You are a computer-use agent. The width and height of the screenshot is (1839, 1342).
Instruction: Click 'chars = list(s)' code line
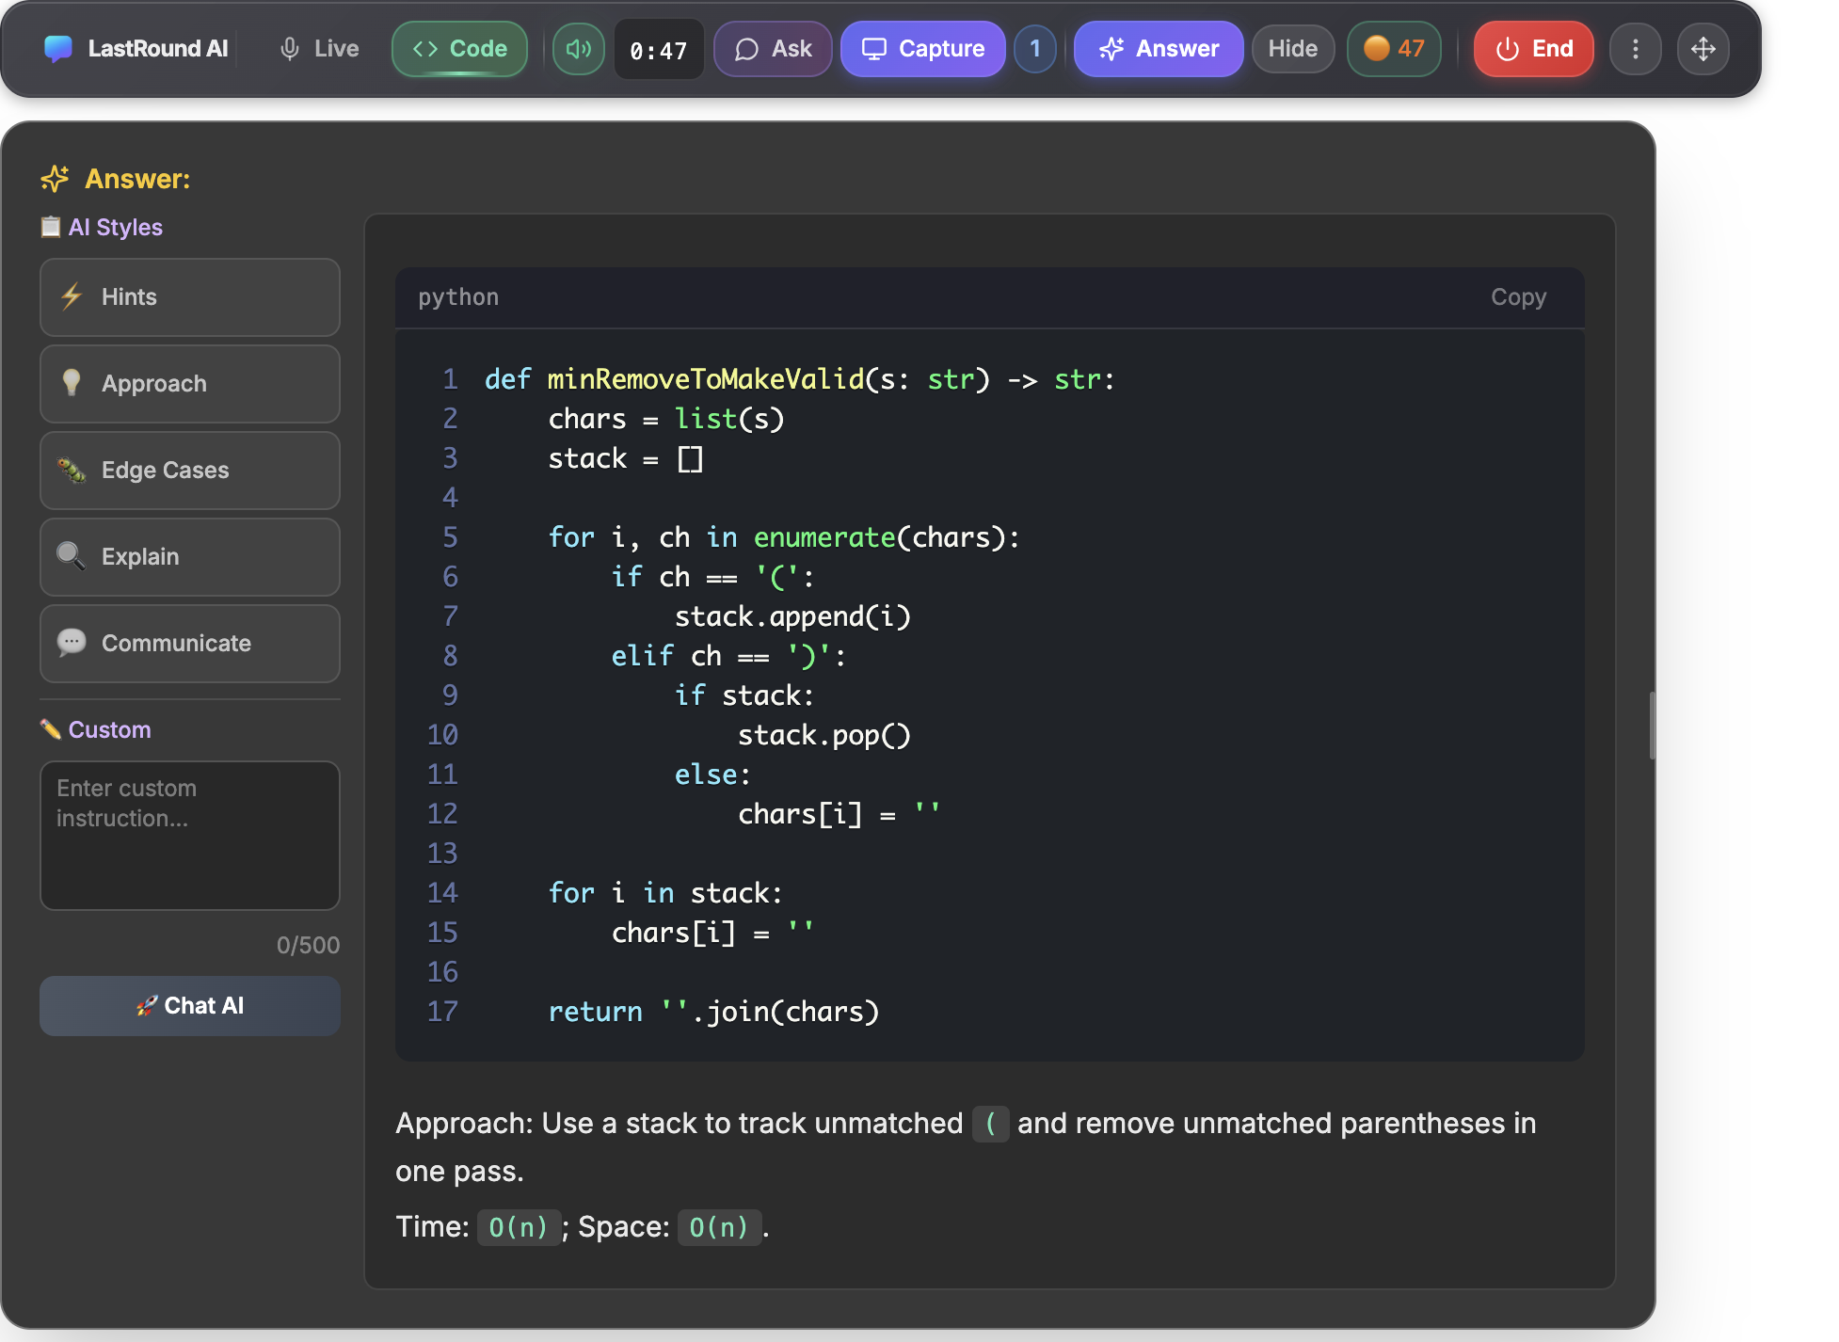point(666,419)
